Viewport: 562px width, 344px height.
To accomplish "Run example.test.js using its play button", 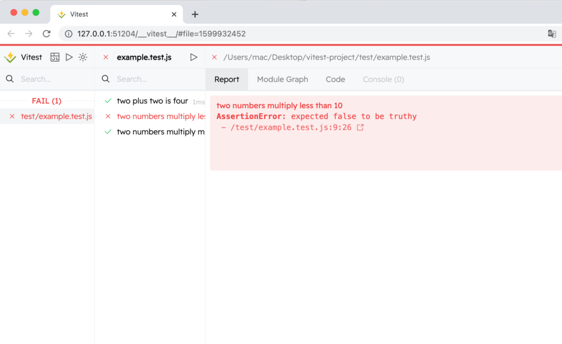I will point(194,57).
